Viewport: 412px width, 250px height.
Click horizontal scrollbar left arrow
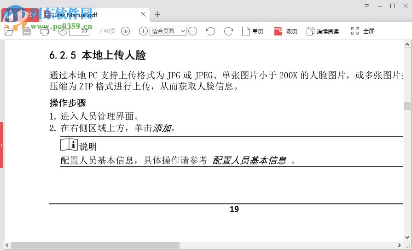coord(7,245)
